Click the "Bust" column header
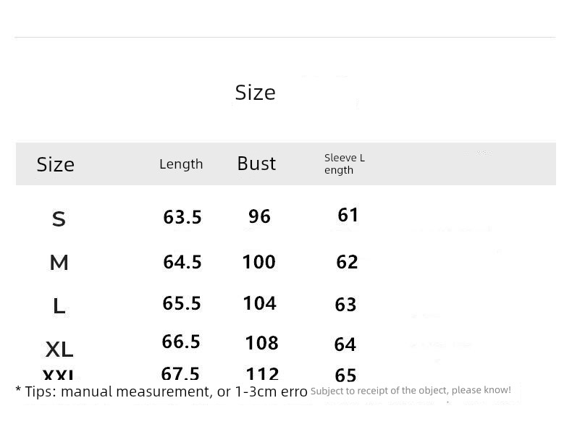 256,164
